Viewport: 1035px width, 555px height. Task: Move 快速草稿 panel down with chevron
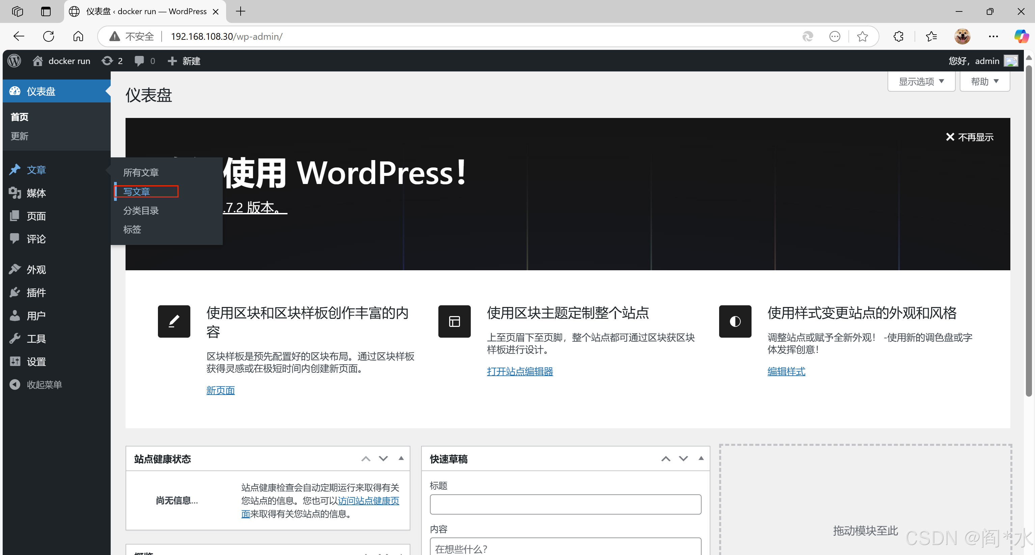(x=683, y=458)
